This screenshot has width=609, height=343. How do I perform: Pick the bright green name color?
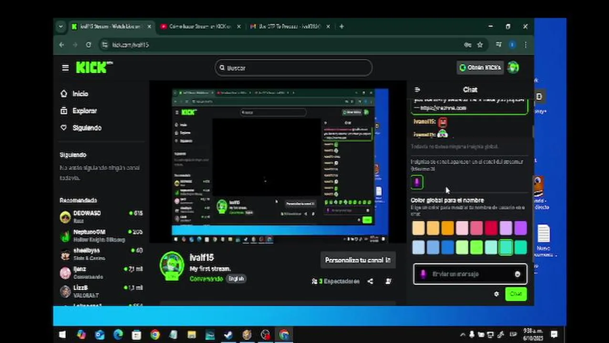click(x=476, y=247)
